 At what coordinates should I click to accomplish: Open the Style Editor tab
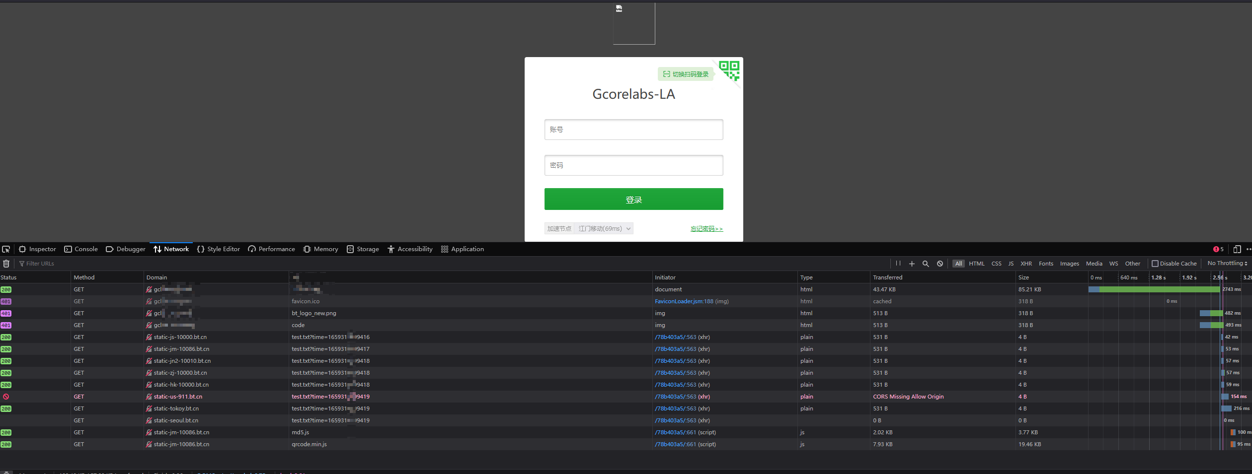(x=219, y=249)
